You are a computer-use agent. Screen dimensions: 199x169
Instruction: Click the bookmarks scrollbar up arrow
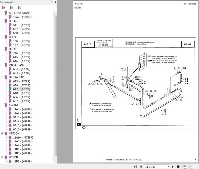click(x=55, y=13)
